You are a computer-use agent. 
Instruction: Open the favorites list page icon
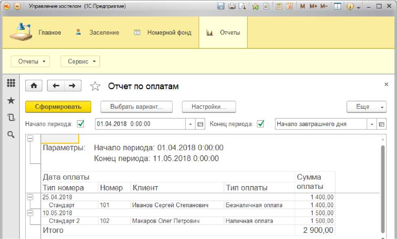[266, 6]
